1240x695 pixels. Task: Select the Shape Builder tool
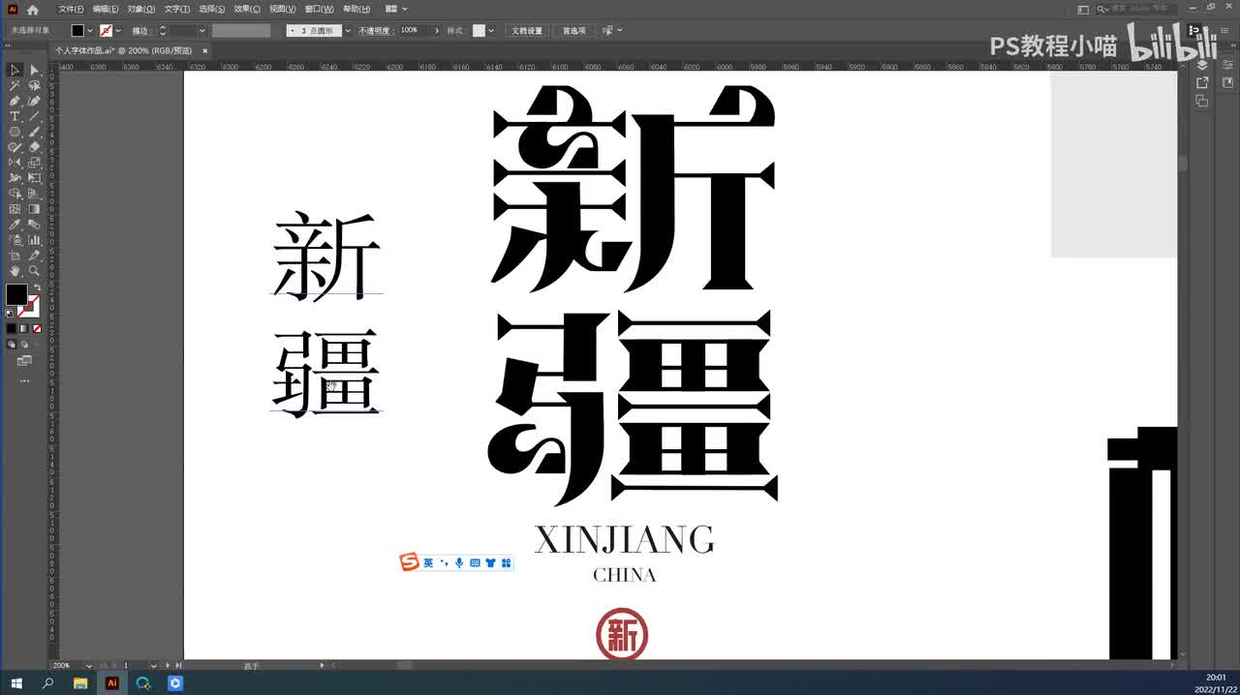[x=15, y=194]
